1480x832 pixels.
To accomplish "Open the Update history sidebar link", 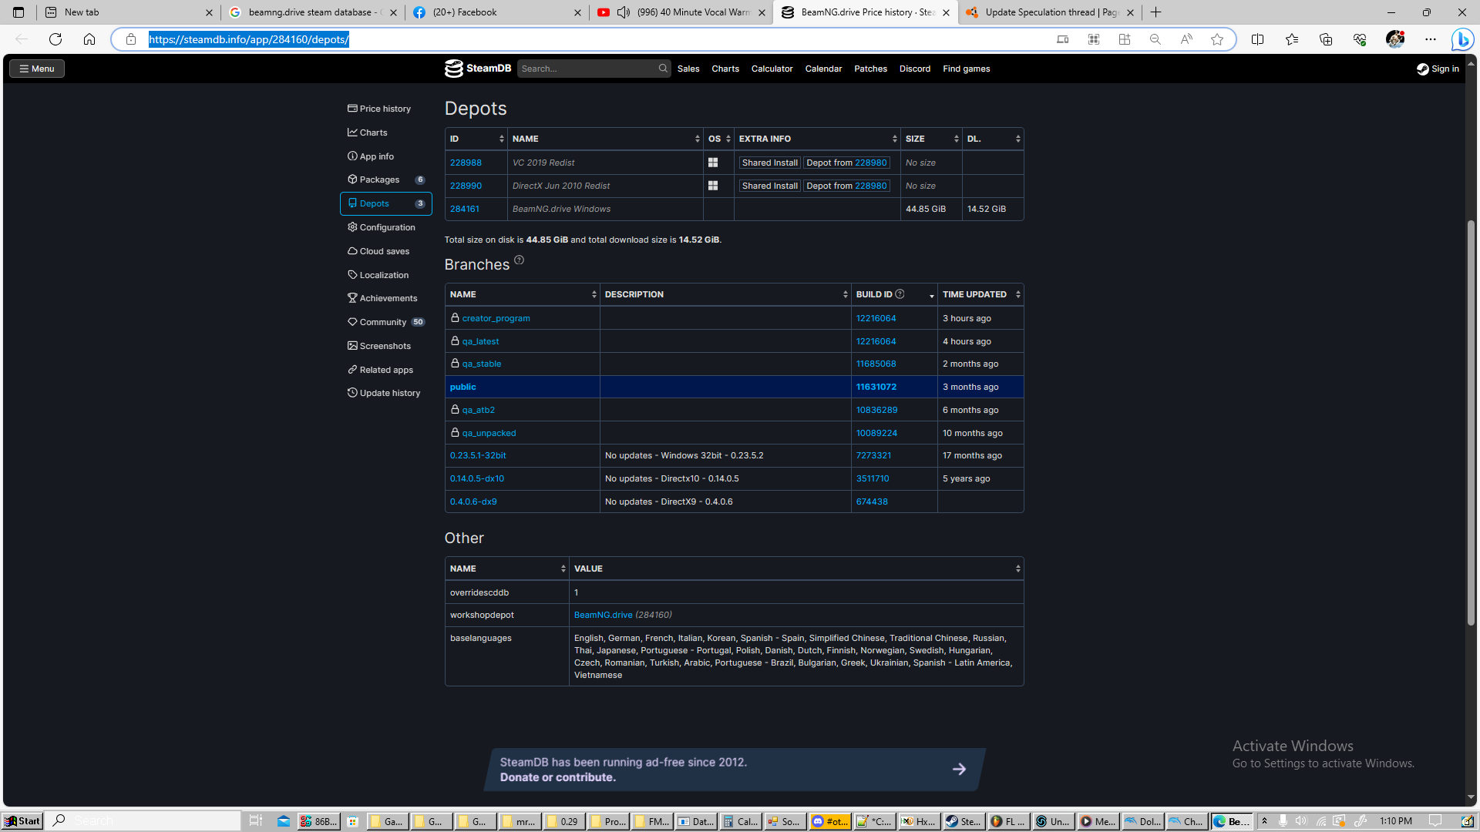I will 389,393.
